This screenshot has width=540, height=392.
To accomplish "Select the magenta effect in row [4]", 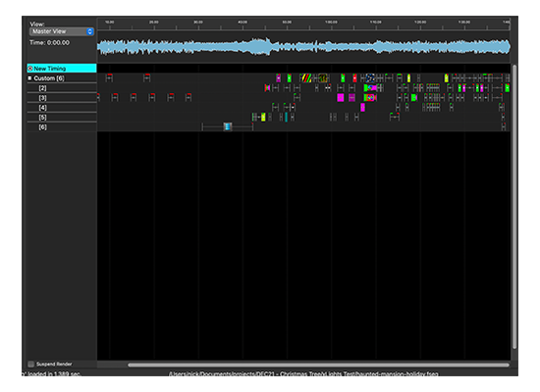I will (362, 107).
